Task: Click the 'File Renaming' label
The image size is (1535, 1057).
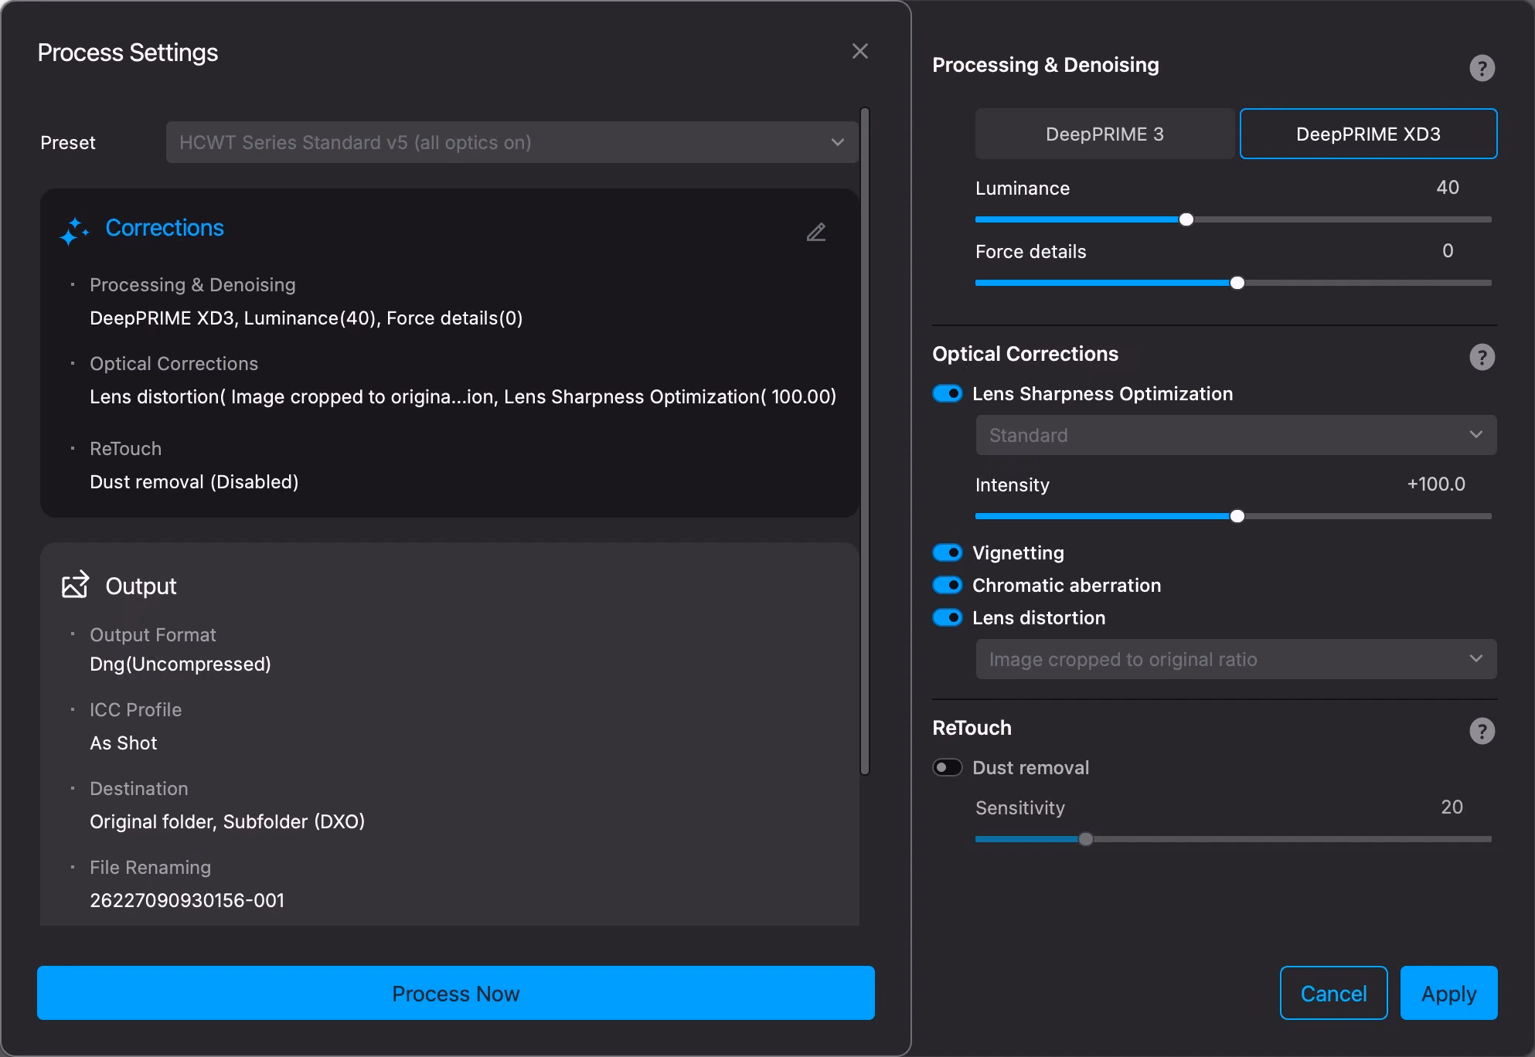Action: (150, 868)
